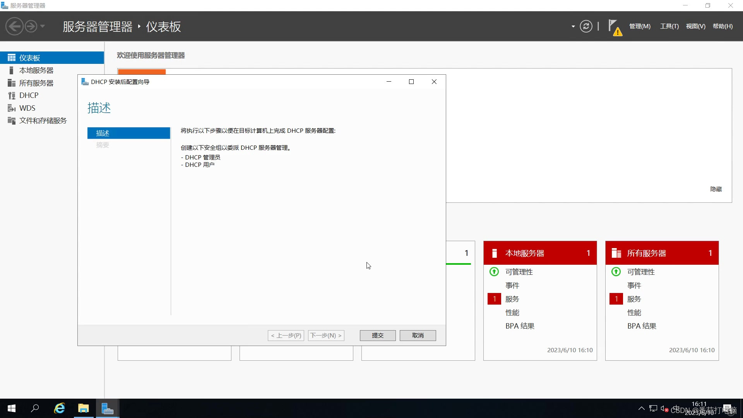Image resolution: width=743 pixels, height=418 pixels.
Task: Select DHCP in the sidebar
Action: click(52, 95)
